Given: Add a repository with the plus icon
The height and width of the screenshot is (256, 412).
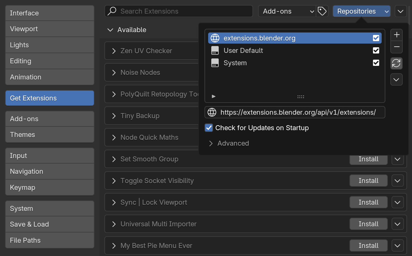Looking at the screenshot, I should click(397, 35).
